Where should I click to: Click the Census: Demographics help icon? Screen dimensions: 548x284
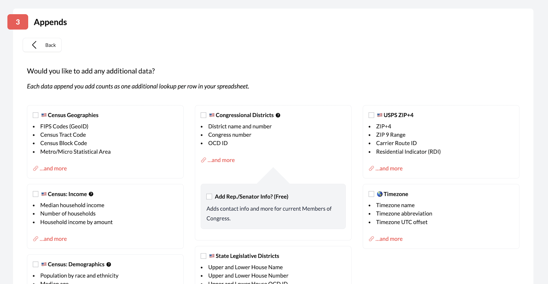pos(109,264)
